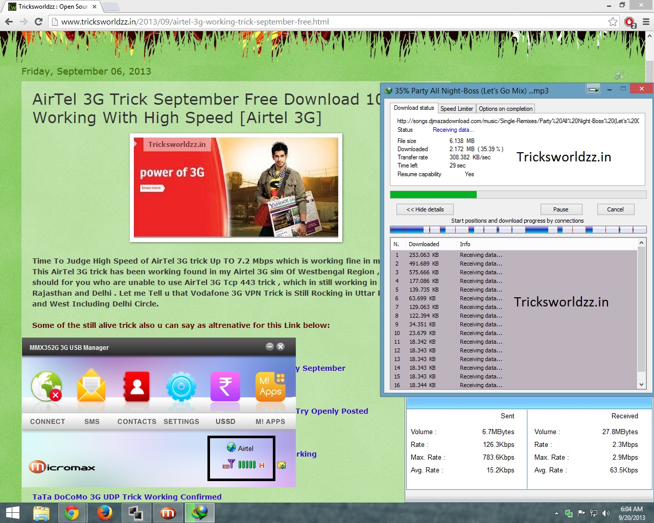Click the connections list down scroll arrow
The width and height of the screenshot is (654, 523).
(x=642, y=385)
